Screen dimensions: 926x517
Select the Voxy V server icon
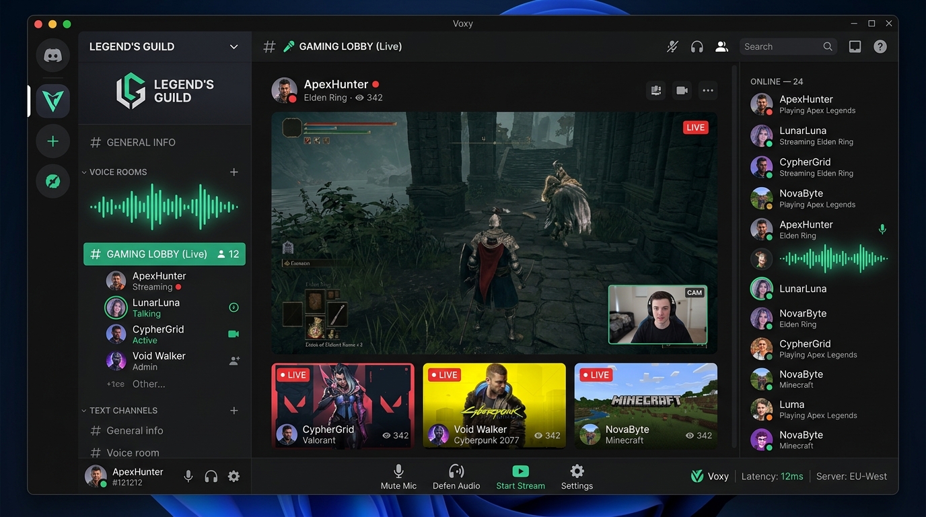pos(52,101)
